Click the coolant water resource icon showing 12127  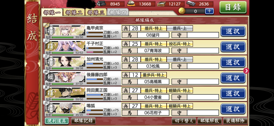pos(161,4)
